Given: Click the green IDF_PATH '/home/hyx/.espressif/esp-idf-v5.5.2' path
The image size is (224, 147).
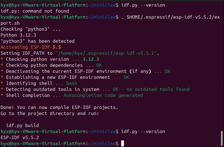Looking at the screenshot, I should pos(106,53).
